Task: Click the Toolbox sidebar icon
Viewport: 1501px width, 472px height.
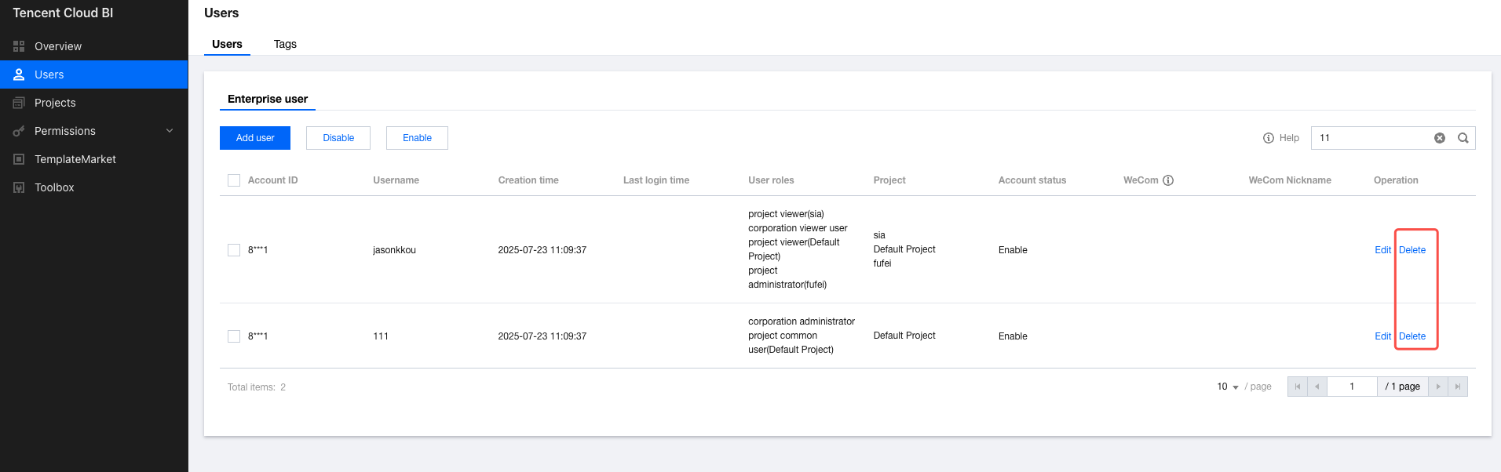Action: [x=19, y=187]
